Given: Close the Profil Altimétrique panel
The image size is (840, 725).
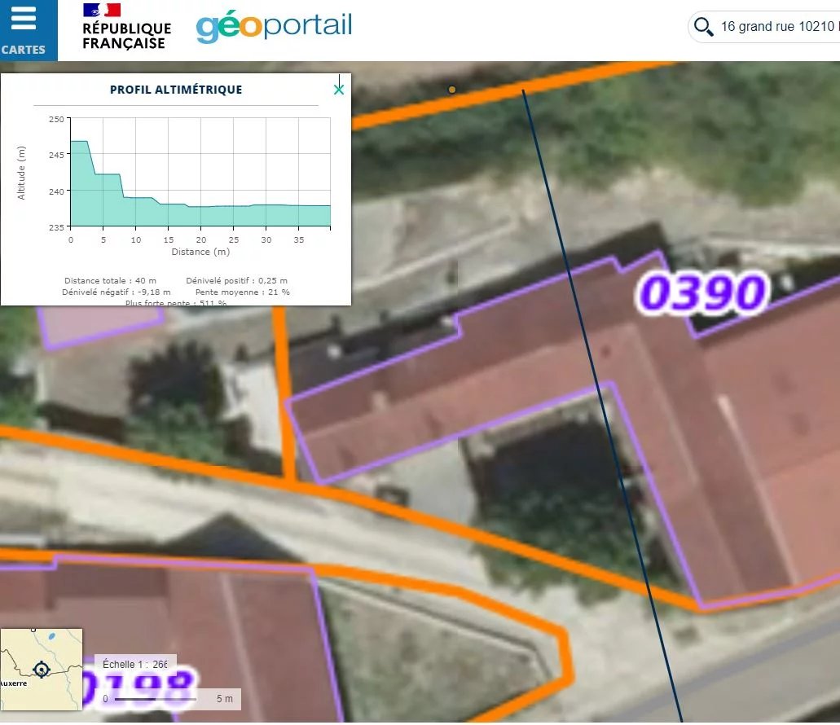Looking at the screenshot, I should tap(339, 90).
